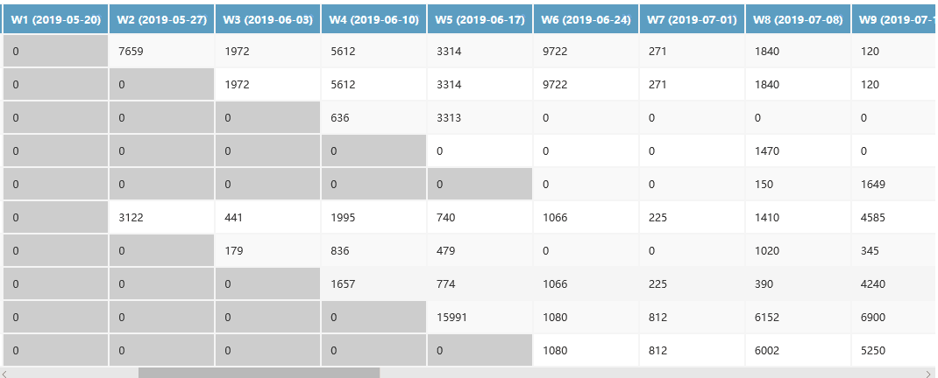This screenshot has width=938, height=378.
Task: Click the cell with value 15991
Action: coord(480,318)
